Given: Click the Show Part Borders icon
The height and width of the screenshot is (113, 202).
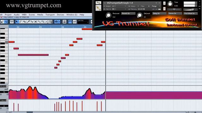Looking at the screenshot, I should pyautogui.click(x=64, y=22).
